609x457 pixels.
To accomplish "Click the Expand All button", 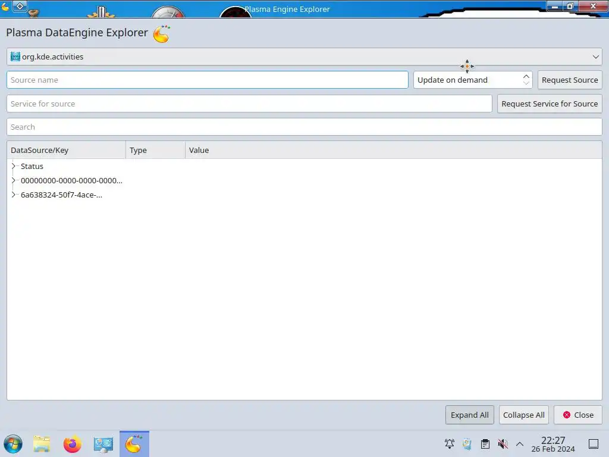I will point(470,415).
